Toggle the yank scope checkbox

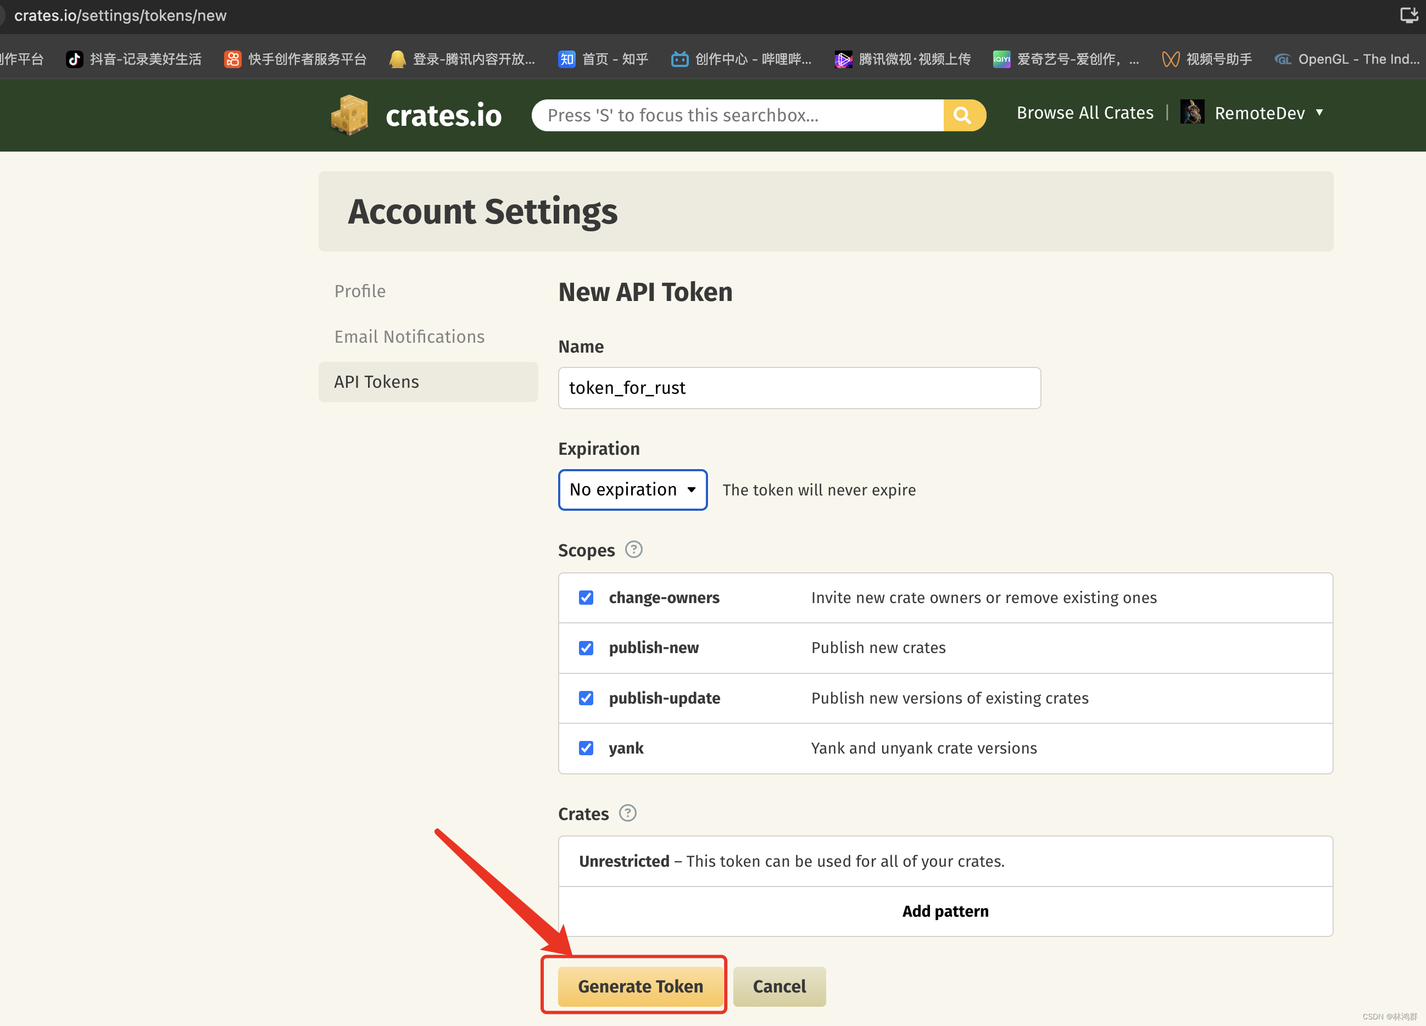[x=586, y=748]
